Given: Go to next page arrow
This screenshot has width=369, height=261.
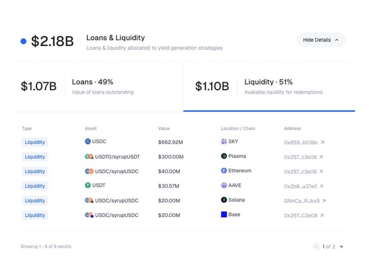Looking at the screenshot, I should 341,246.
